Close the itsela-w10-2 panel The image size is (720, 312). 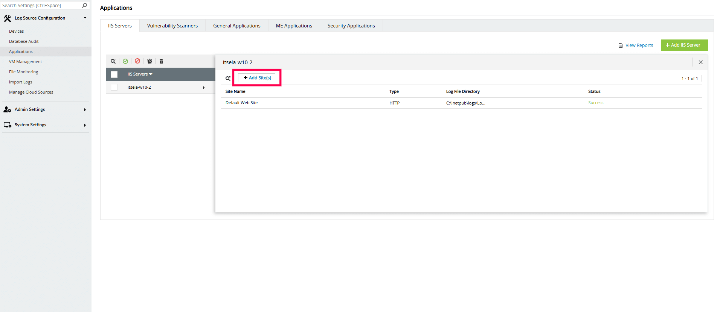click(x=701, y=62)
